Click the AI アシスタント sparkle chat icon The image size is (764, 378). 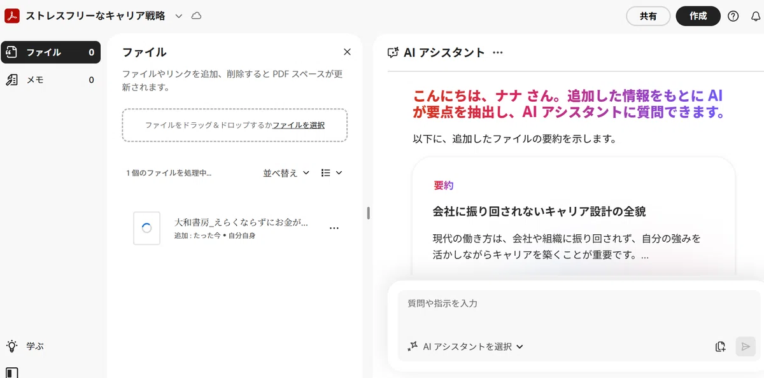click(x=393, y=53)
